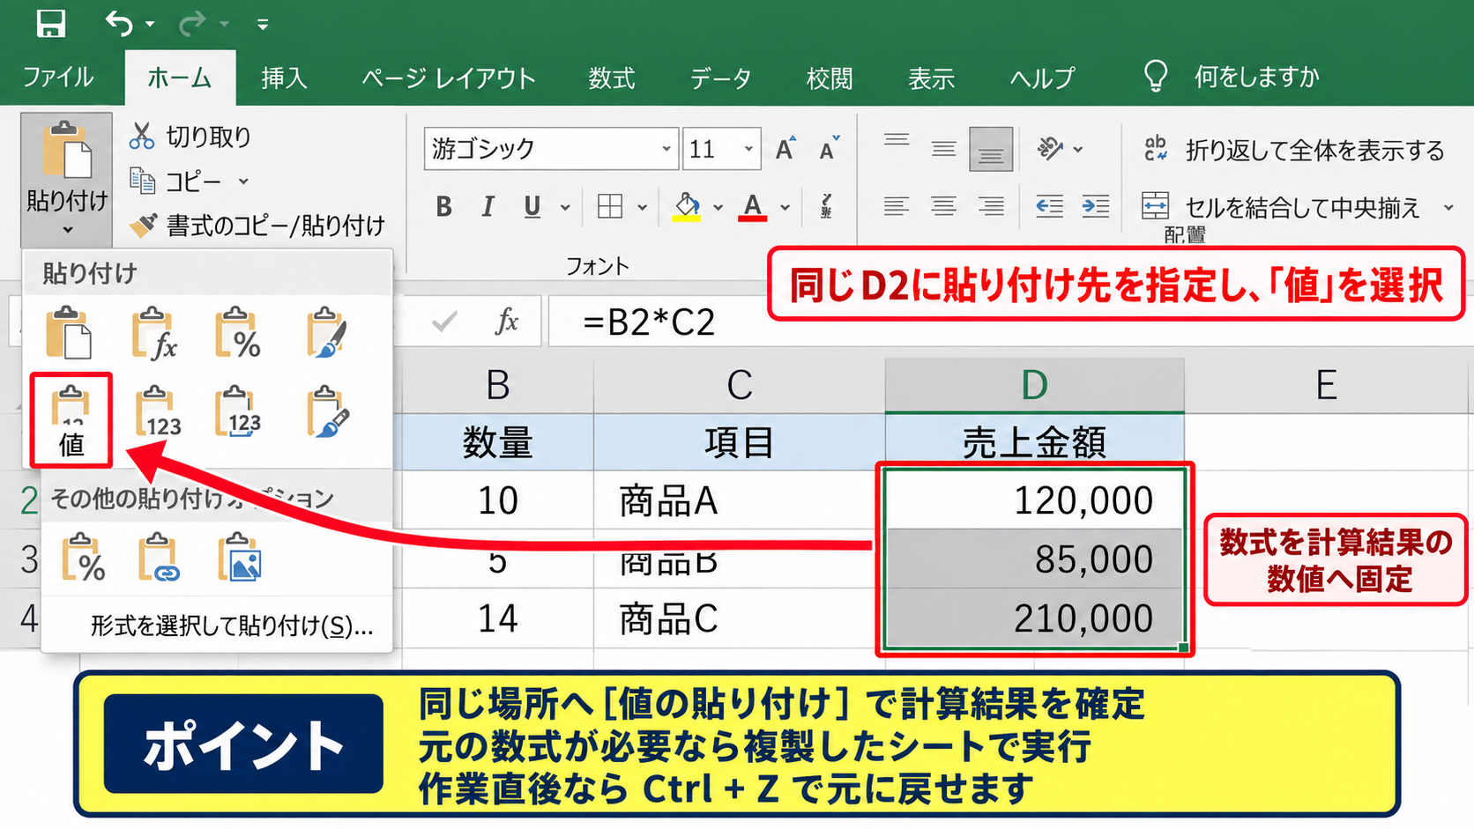Choose the paste formulas fx icon

coord(154,333)
